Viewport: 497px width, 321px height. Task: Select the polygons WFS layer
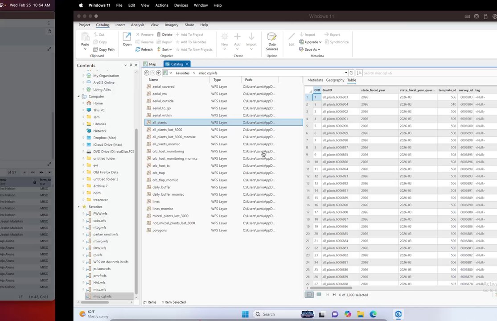[x=223, y=230]
